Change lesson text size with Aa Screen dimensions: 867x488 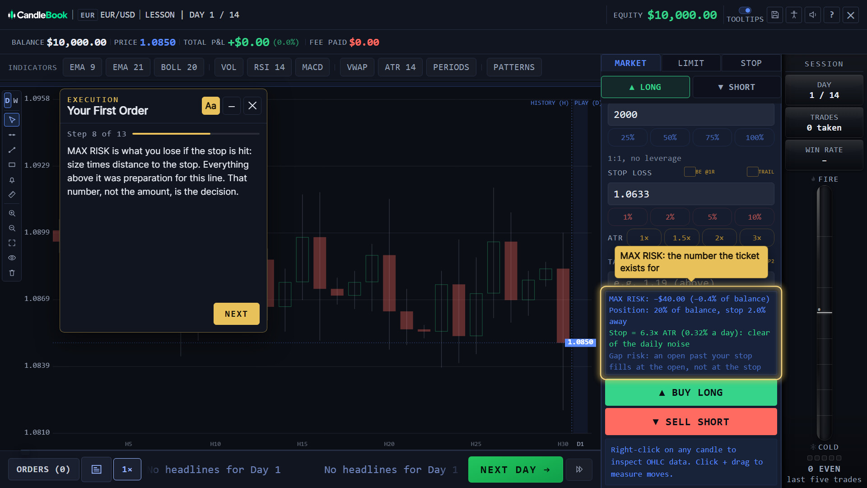(211, 106)
